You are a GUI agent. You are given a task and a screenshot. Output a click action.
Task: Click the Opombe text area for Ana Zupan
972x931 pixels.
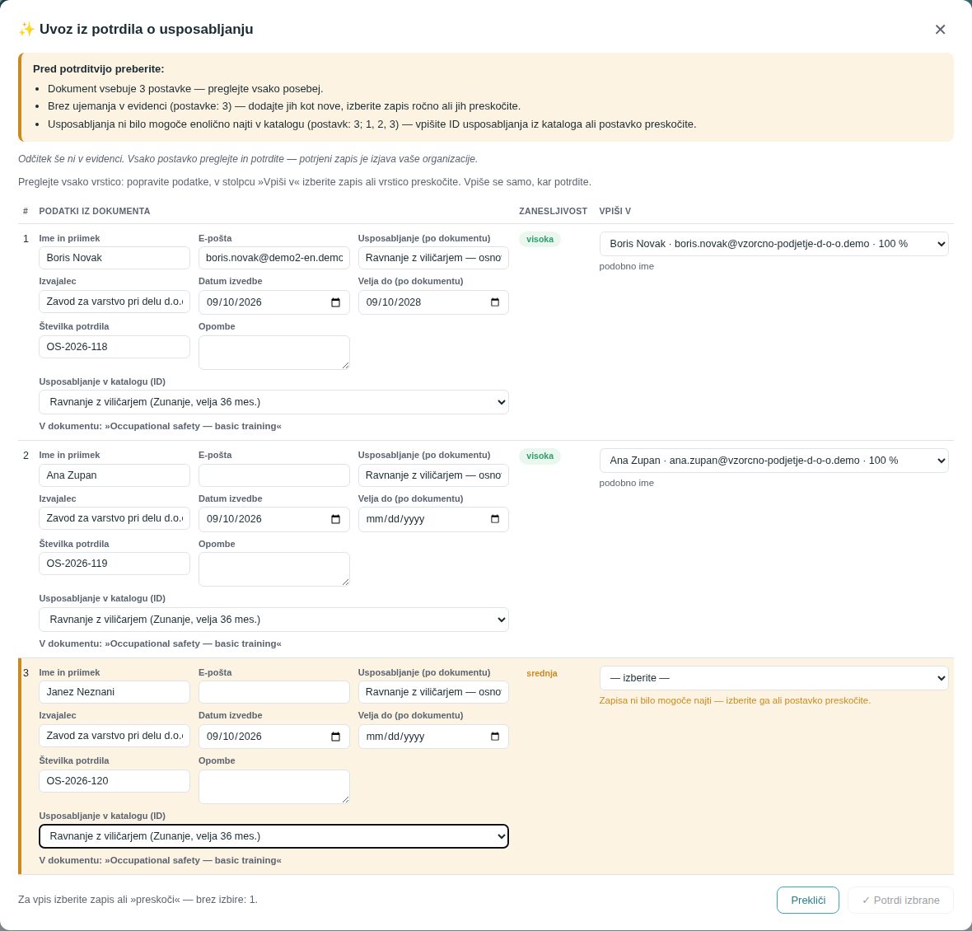(274, 569)
